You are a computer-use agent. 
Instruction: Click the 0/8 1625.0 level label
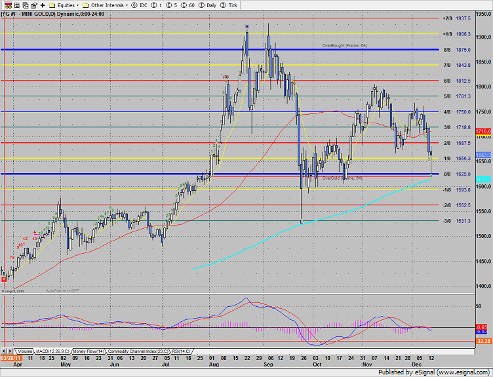[x=457, y=174]
